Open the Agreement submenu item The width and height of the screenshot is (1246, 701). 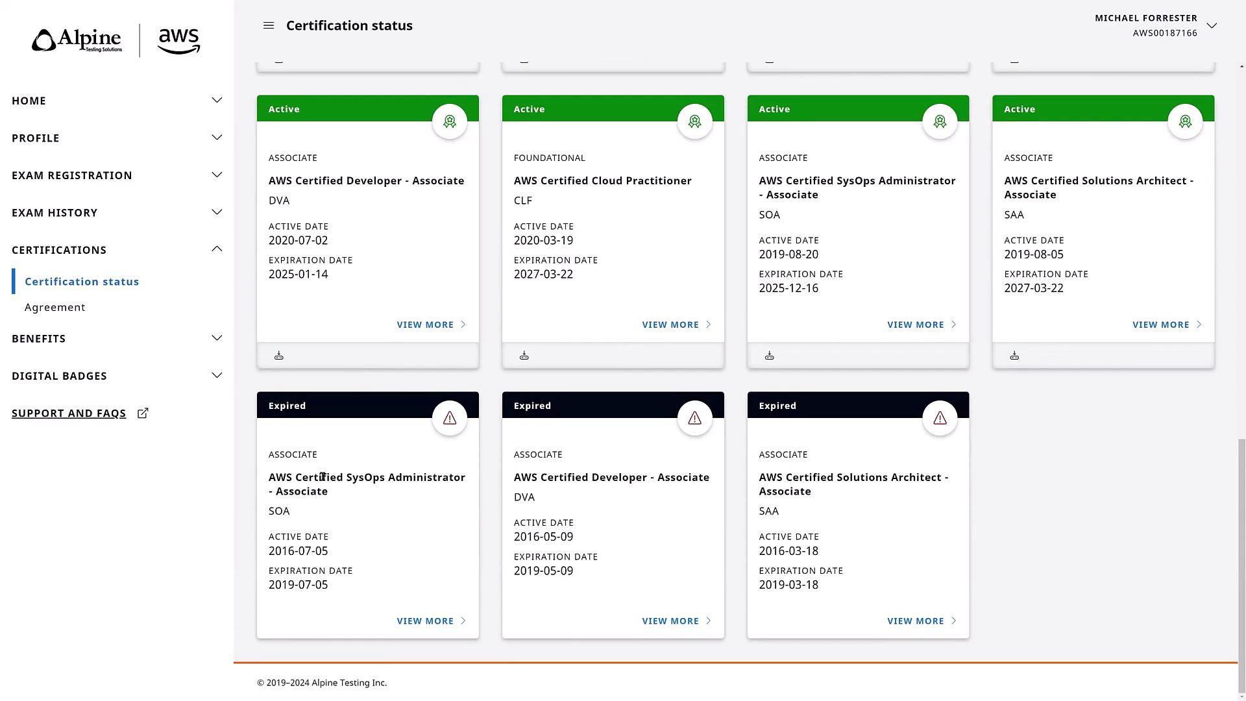pos(55,307)
